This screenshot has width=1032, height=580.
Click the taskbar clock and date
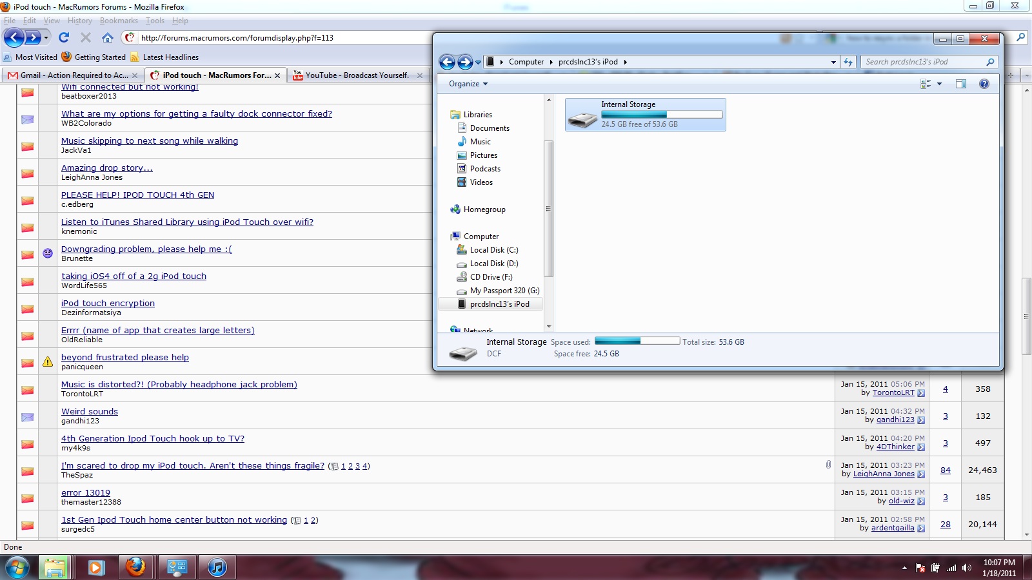tap(999, 568)
